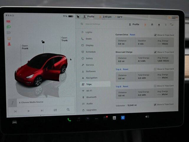The image size is (189, 142).
Task: Open the Software settings menu
Action: (x=89, y=71)
